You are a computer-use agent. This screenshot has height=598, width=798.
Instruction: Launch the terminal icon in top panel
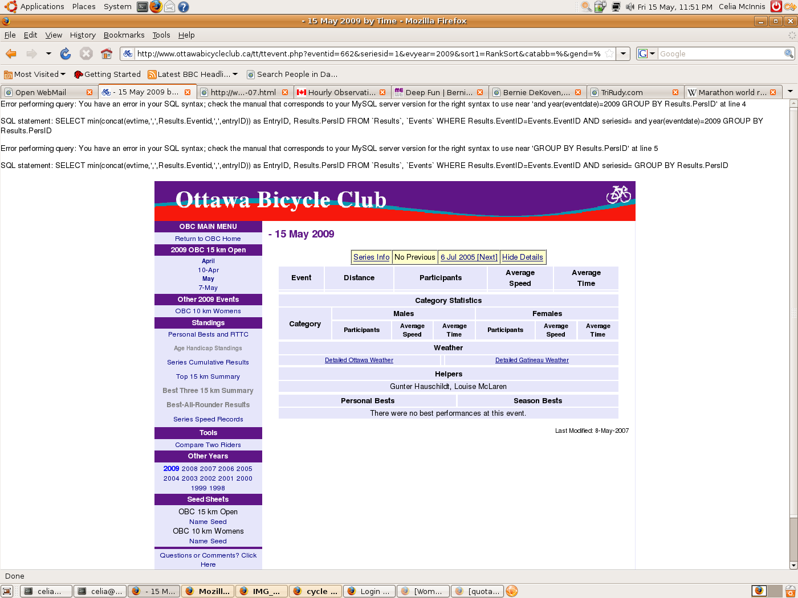pyautogui.click(x=142, y=7)
